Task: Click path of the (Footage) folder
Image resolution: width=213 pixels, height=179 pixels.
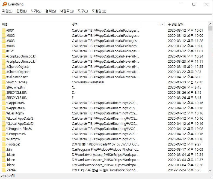Action: click(105, 144)
